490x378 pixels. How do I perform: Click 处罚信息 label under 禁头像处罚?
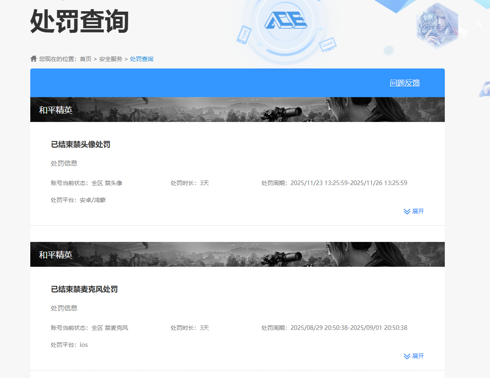pos(64,163)
